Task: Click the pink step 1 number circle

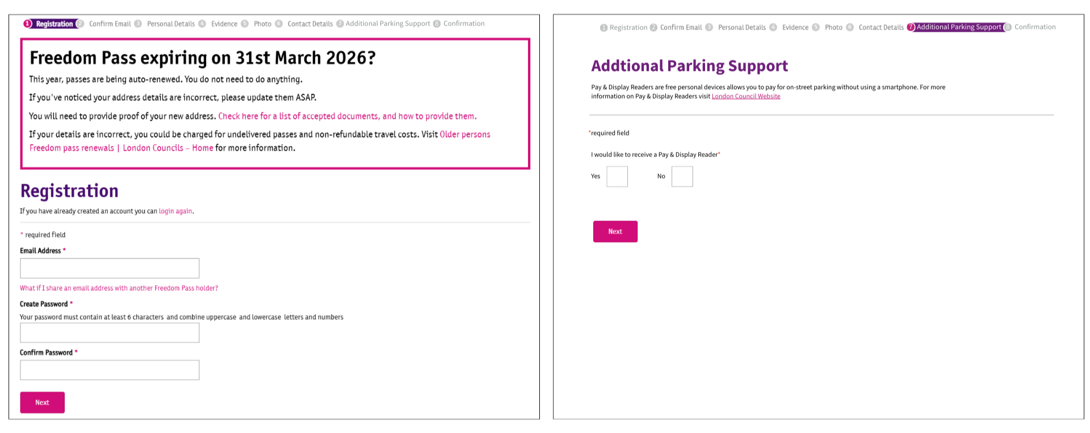Action: point(27,24)
